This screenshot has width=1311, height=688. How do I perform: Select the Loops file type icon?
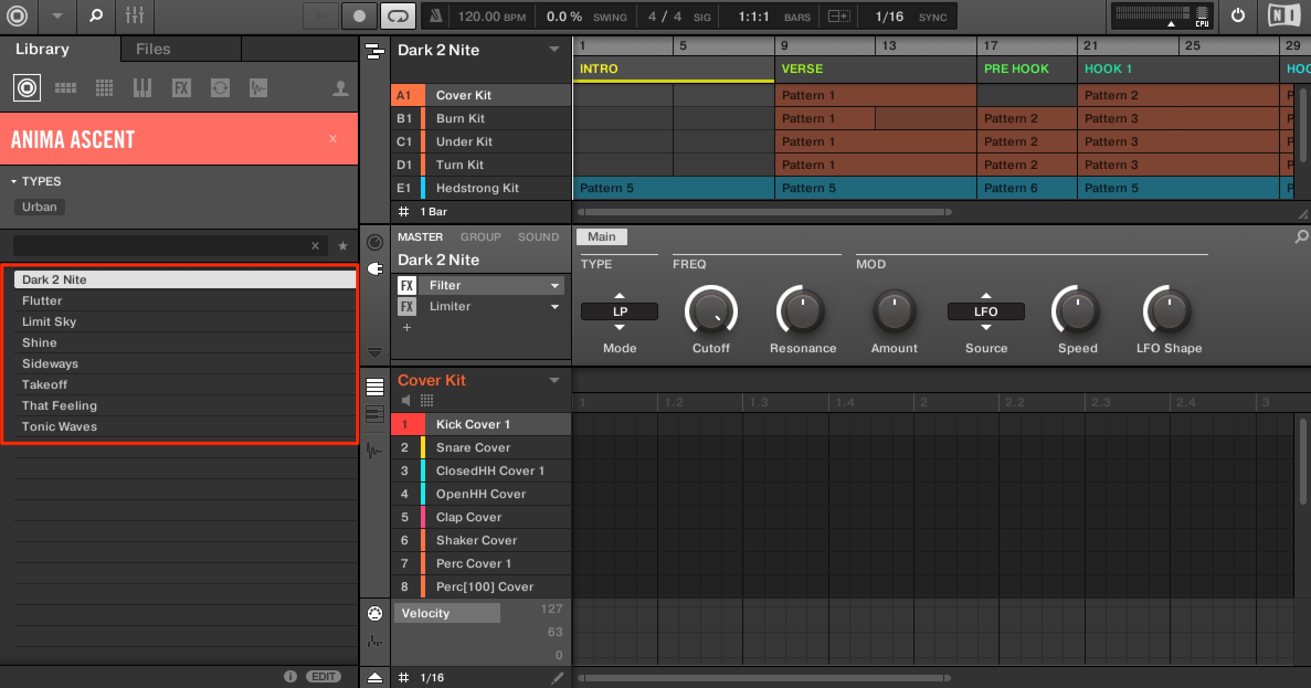(x=220, y=88)
